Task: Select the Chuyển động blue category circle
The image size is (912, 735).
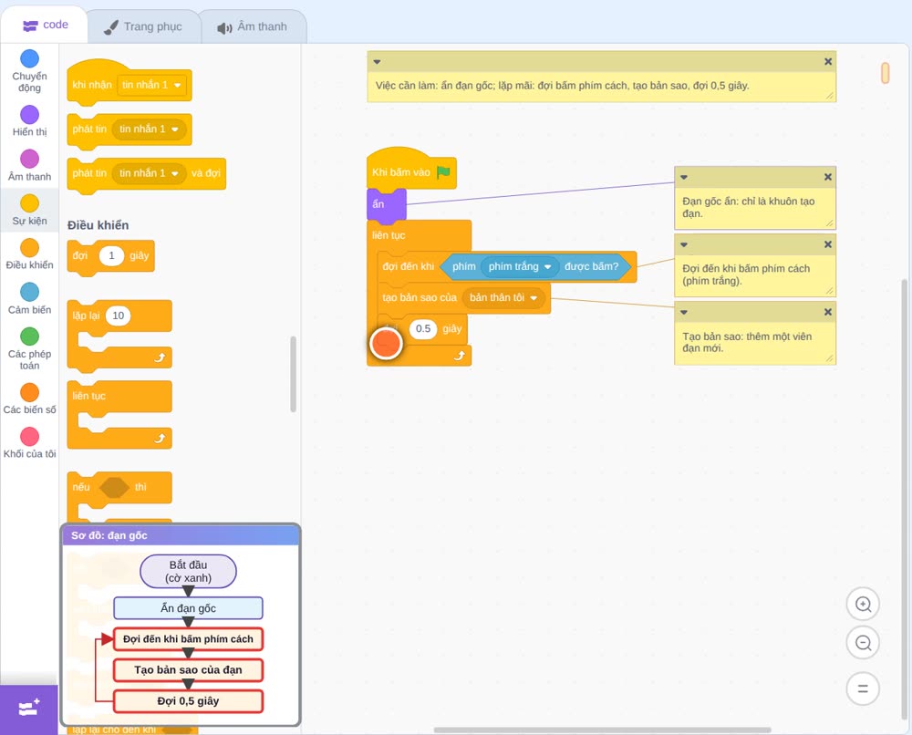Action: tap(30, 58)
